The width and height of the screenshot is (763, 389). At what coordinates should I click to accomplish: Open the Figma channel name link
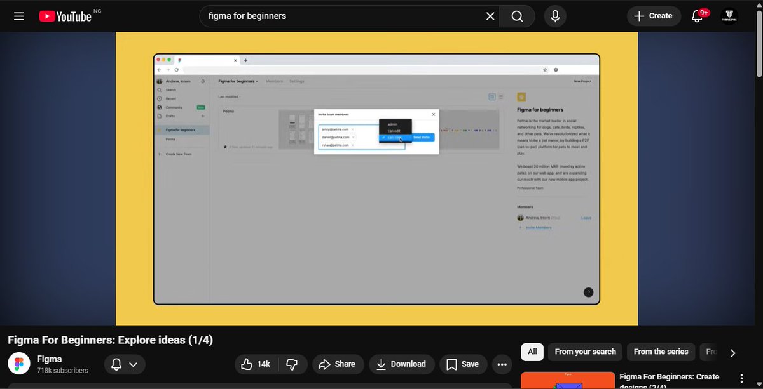tap(49, 359)
